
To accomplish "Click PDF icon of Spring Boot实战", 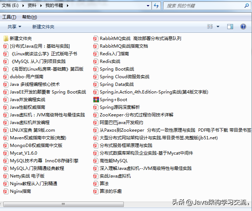I will point(95,69).
